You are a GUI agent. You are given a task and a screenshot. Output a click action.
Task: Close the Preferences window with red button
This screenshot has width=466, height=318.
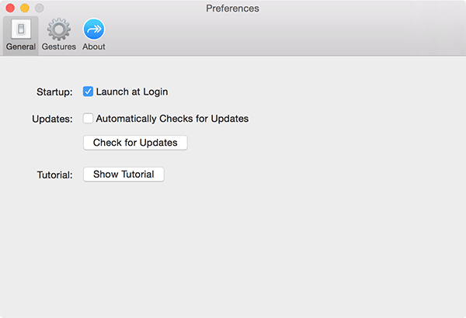(10, 9)
